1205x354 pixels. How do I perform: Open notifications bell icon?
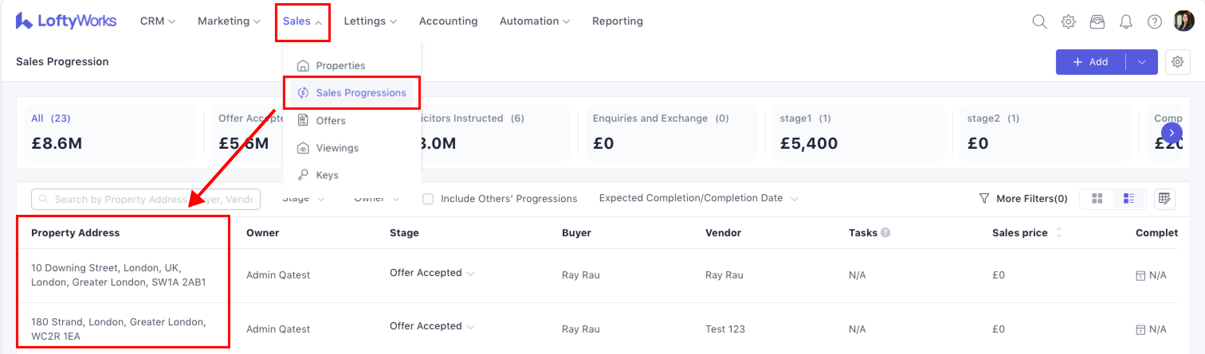coord(1125,21)
